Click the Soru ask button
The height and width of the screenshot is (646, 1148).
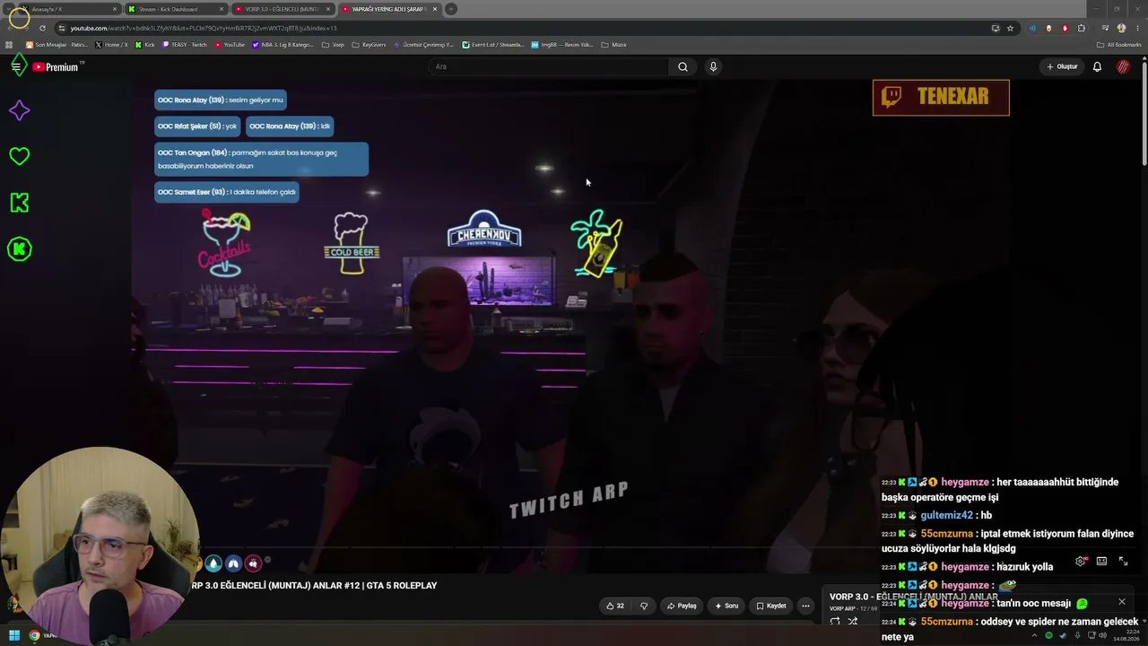[x=726, y=606]
